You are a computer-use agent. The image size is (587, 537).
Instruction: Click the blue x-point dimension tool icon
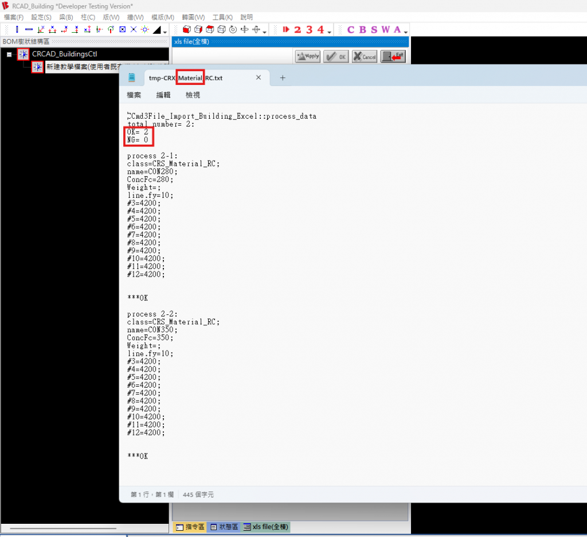[x=87, y=29]
